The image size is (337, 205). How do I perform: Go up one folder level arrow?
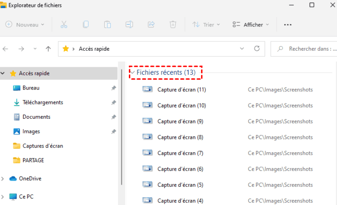click(x=48, y=49)
